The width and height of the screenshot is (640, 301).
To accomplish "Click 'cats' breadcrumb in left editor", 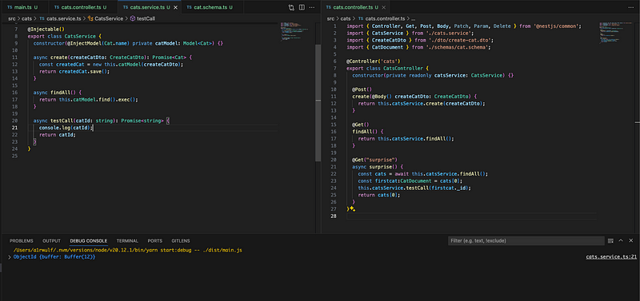I will pyautogui.click(x=26, y=18).
